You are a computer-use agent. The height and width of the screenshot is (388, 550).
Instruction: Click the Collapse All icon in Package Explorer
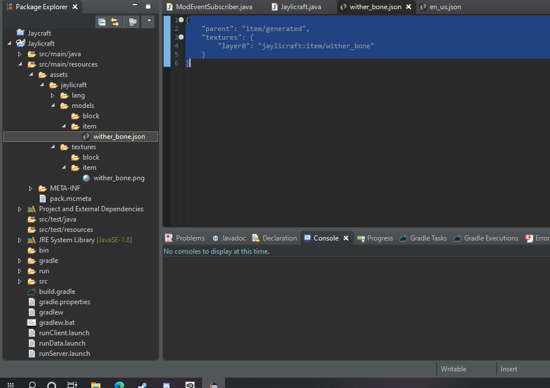(x=102, y=22)
